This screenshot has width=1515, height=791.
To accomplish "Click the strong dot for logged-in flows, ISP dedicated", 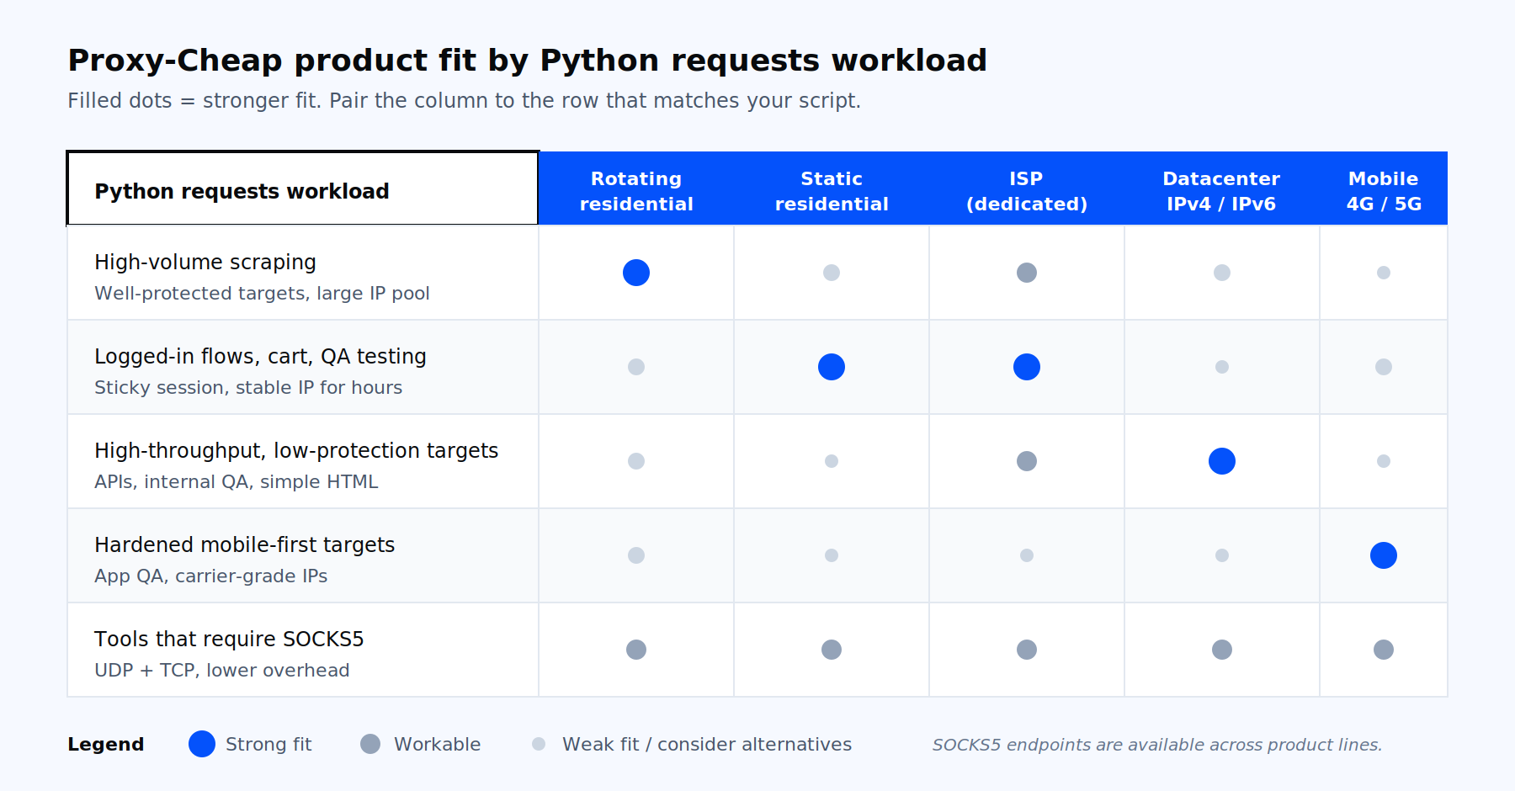I will (1027, 367).
